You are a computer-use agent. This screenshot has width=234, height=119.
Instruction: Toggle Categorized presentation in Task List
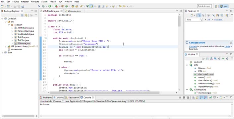[199, 15]
